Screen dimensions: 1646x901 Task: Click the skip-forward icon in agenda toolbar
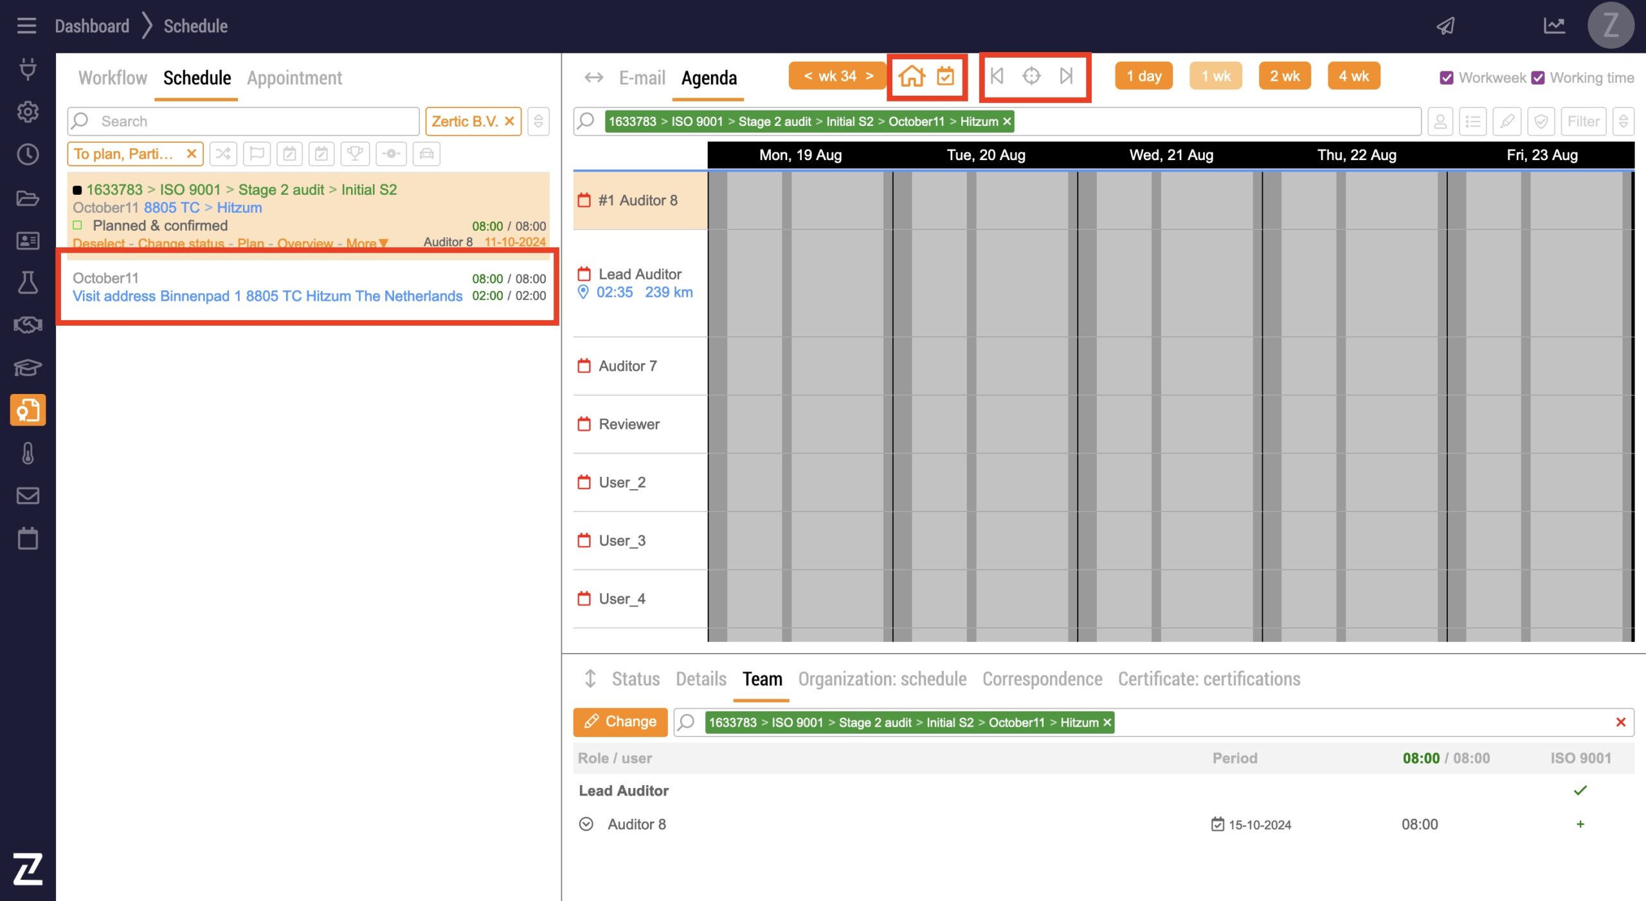(1066, 76)
